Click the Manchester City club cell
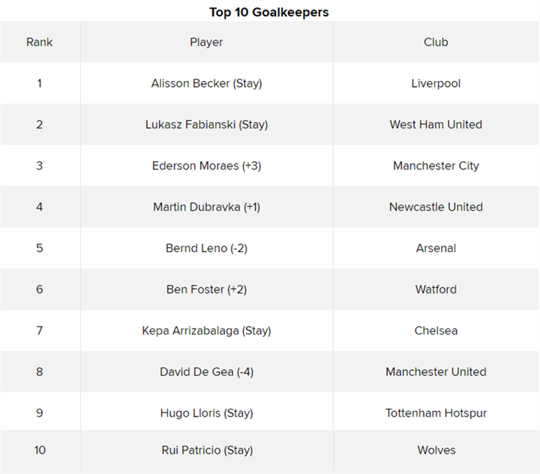Screen dimensions: 540x474 coord(436,166)
